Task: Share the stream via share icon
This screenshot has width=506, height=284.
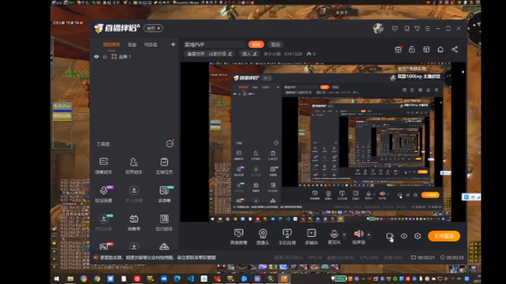Action: pos(455,49)
